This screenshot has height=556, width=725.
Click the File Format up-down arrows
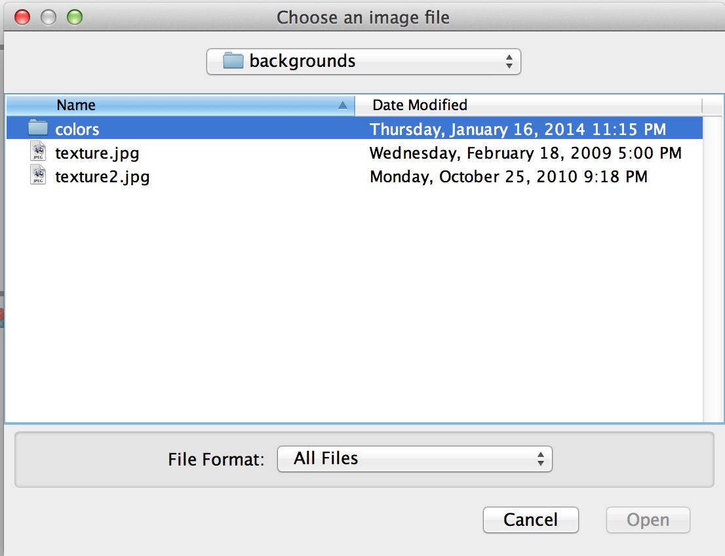click(540, 458)
